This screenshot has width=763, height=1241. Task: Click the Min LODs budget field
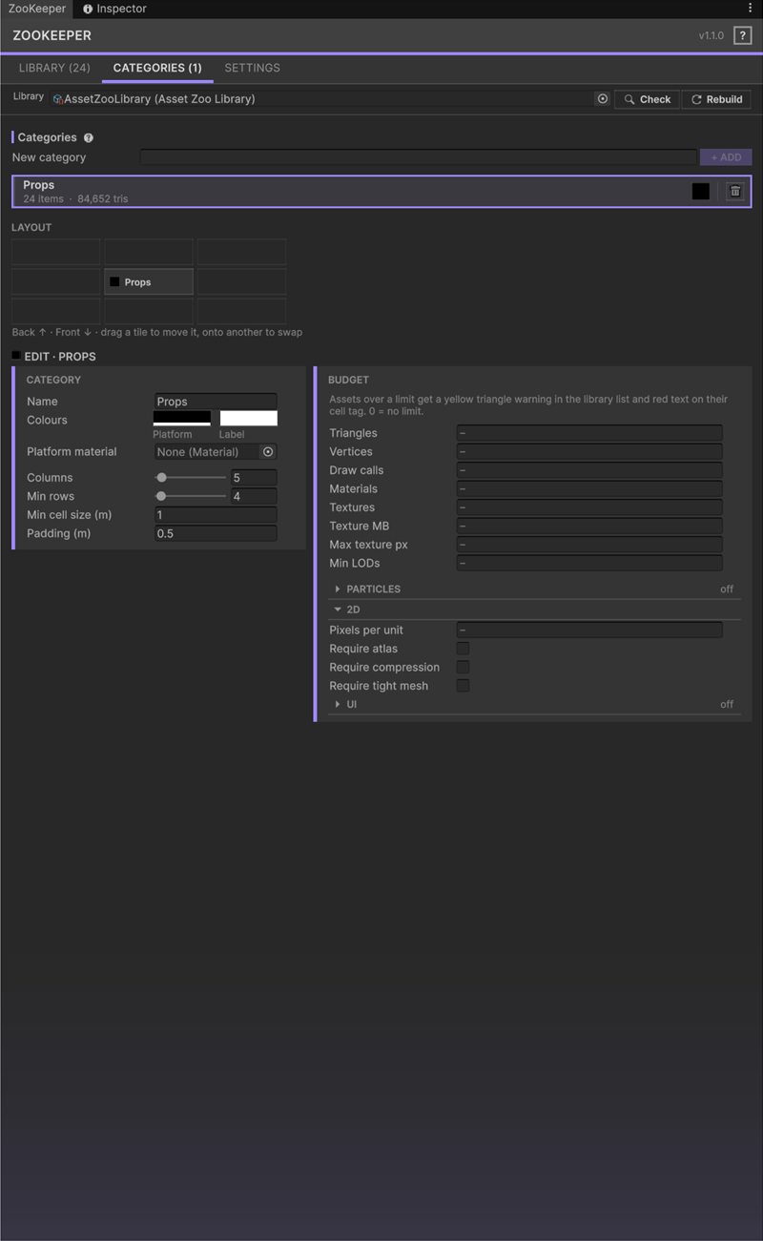click(589, 563)
